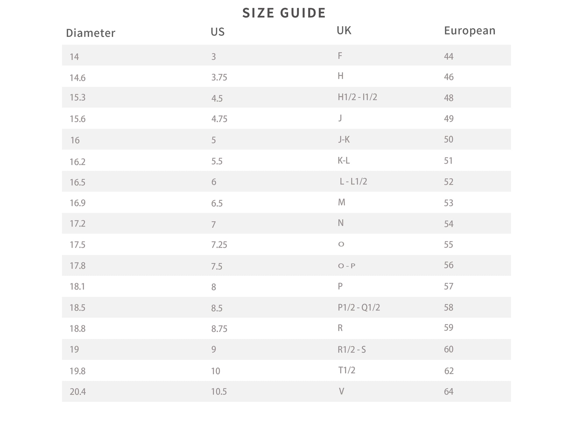Click the Diameter column header
Image resolution: width=567 pixels, height=425 pixels.
click(x=91, y=33)
